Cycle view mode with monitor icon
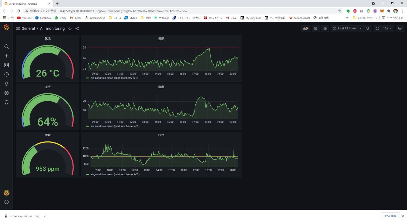The image size is (407, 222). pos(400,28)
